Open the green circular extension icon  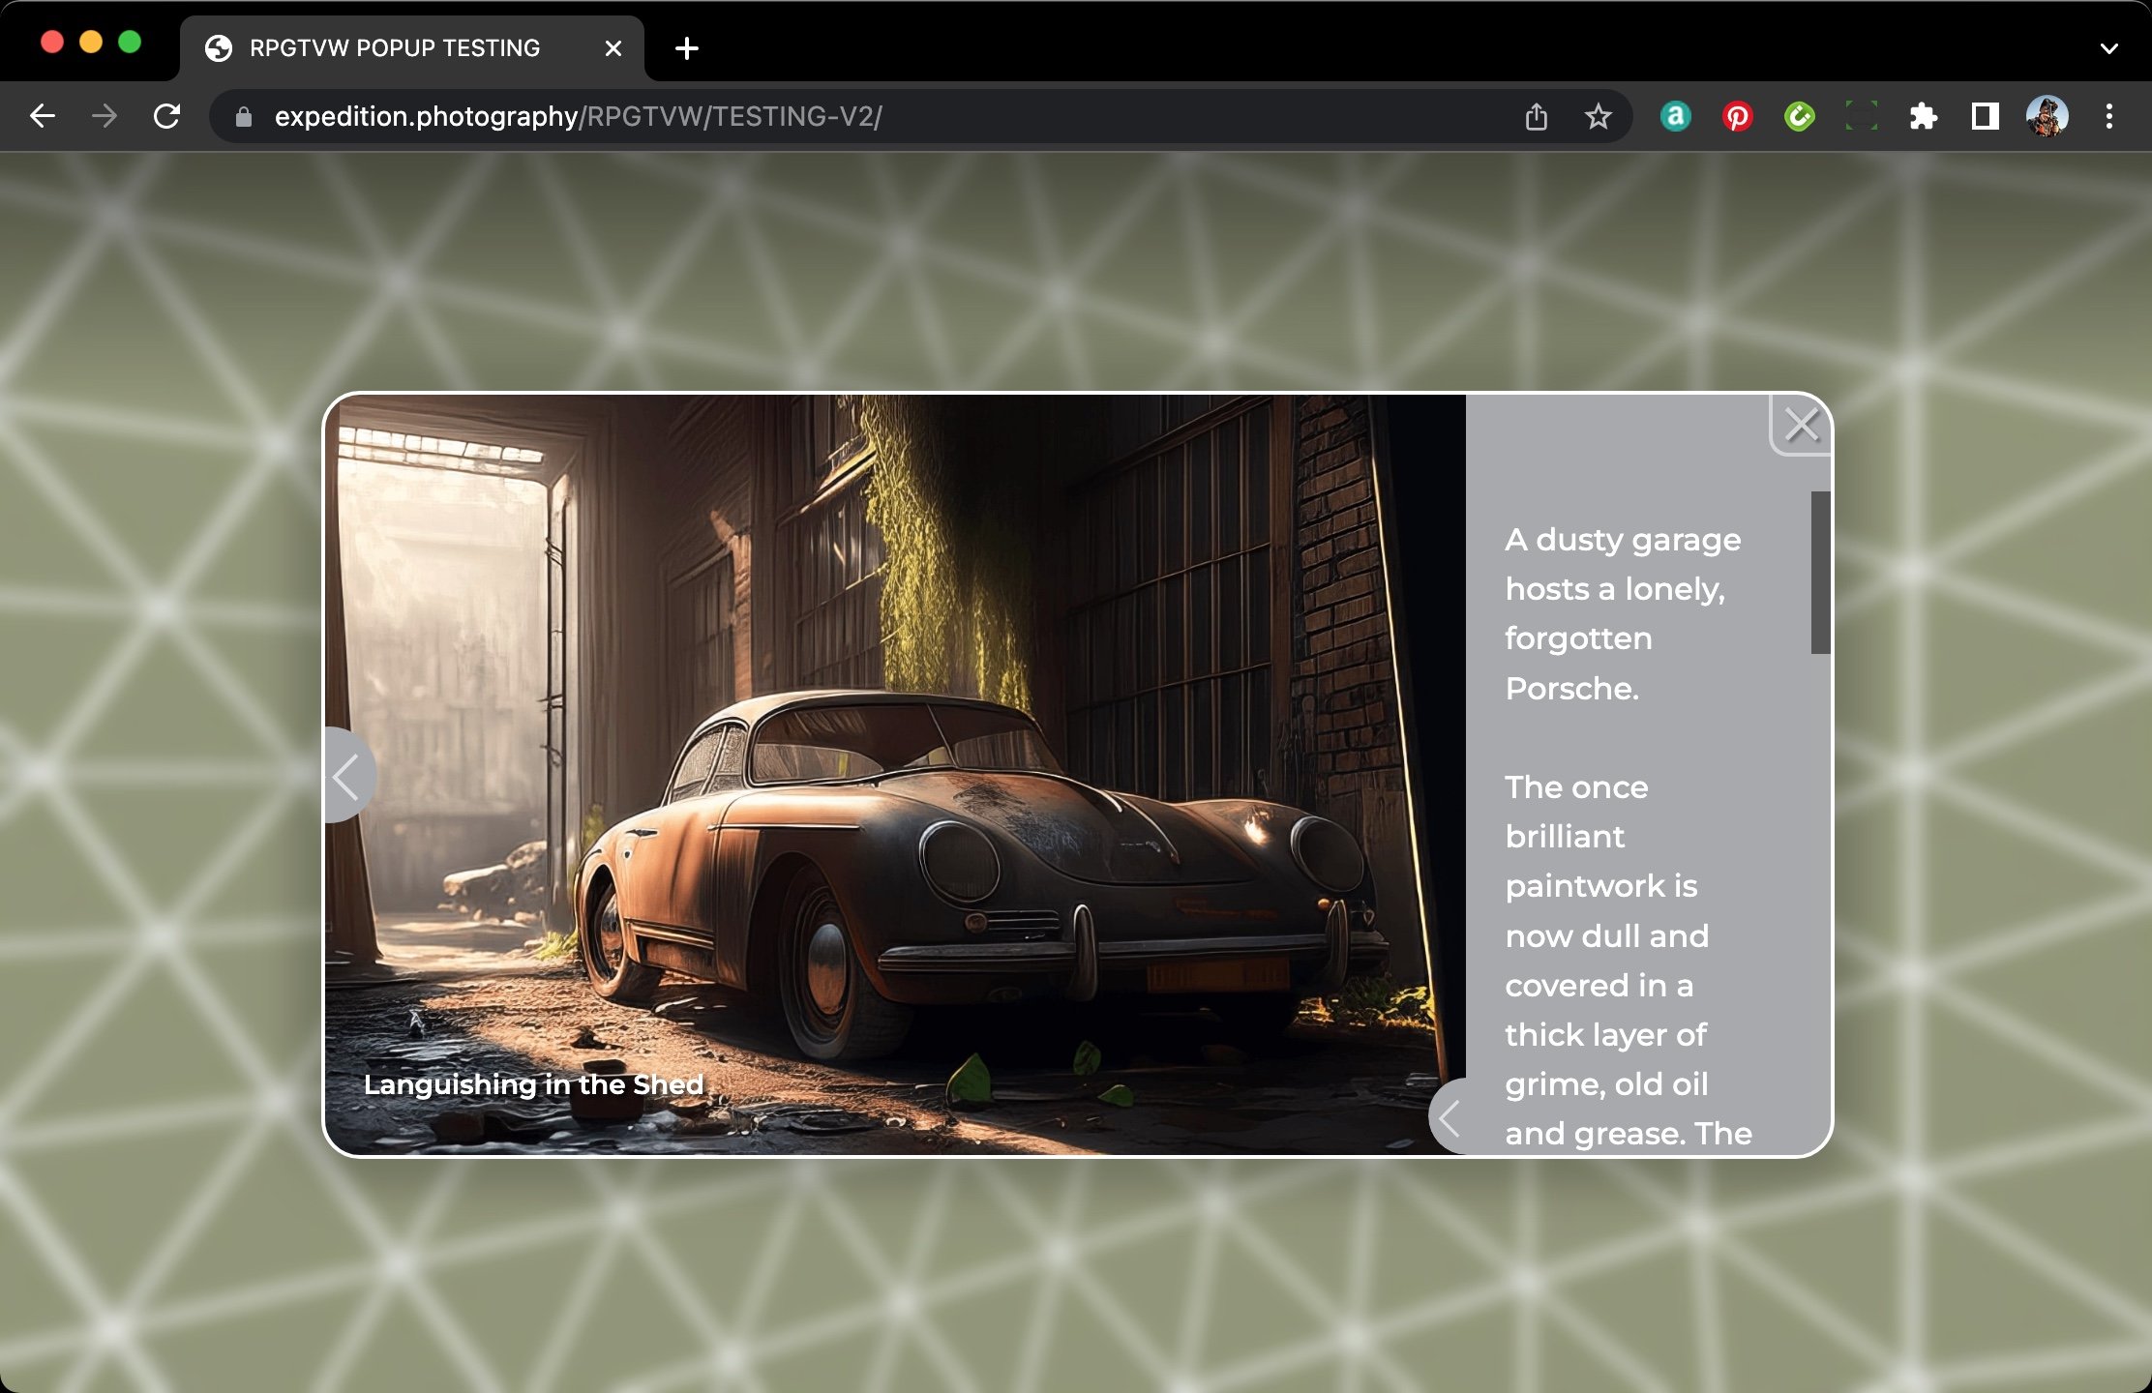coord(1800,116)
